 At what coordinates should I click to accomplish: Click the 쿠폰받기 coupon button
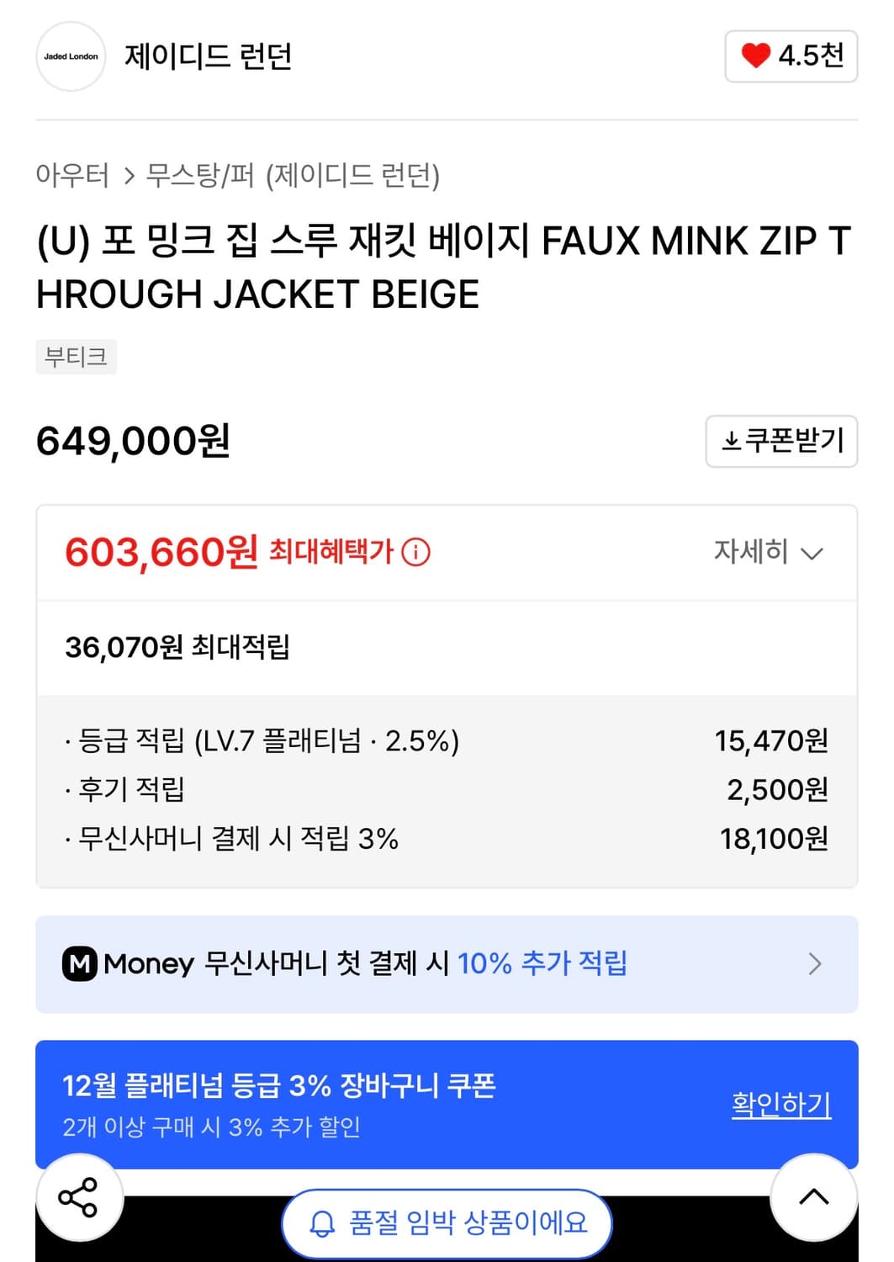click(x=780, y=442)
